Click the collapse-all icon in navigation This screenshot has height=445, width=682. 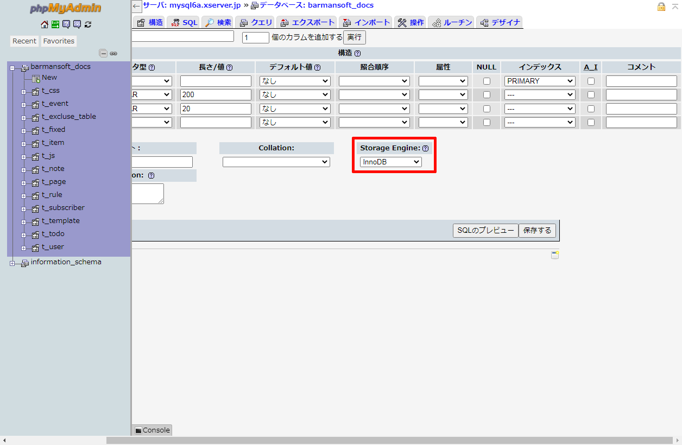pos(103,53)
